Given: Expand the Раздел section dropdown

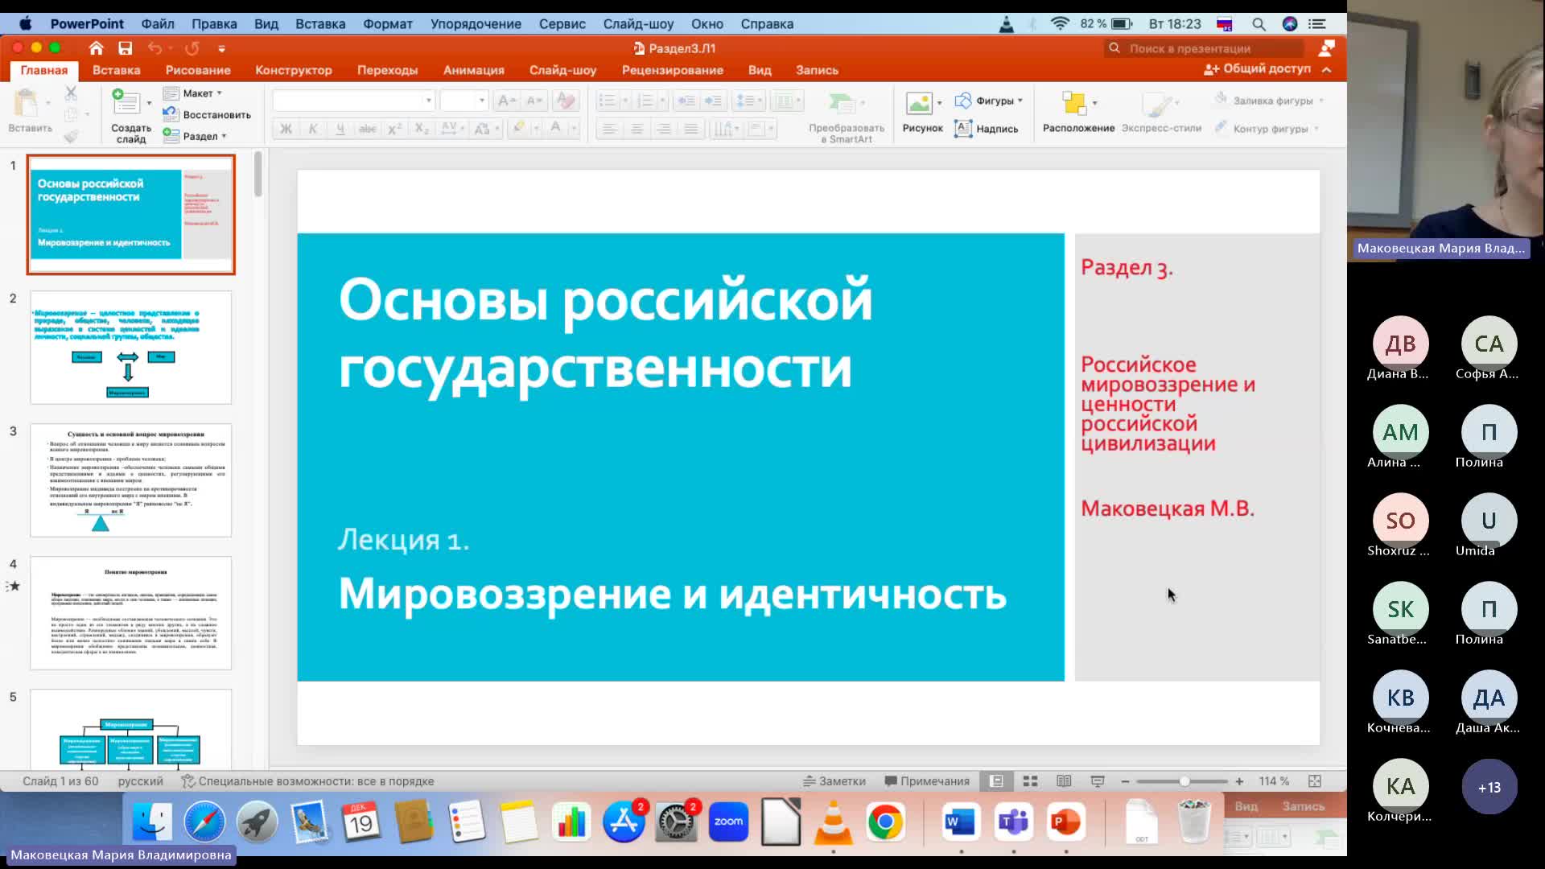Looking at the screenshot, I should [196, 136].
